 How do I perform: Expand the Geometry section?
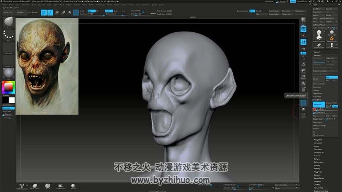[x=318, y=55]
